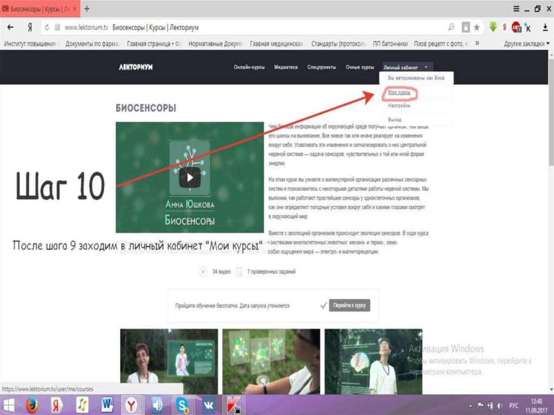Open the music note app in taskbar
Screen dimensions: 554x415
pyautogui.click(x=82, y=405)
